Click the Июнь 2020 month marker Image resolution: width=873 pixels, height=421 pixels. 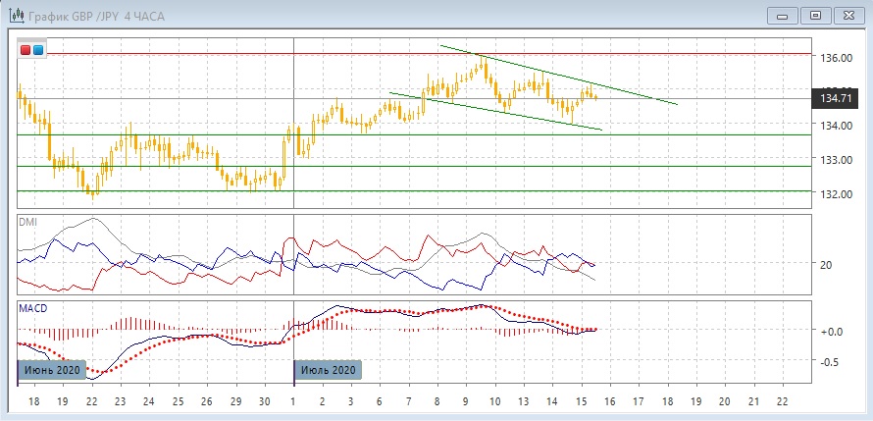[51, 370]
